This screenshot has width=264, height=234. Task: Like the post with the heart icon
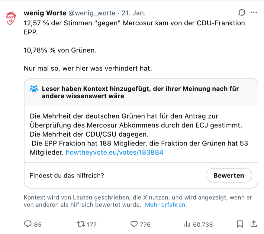[x=134, y=224]
